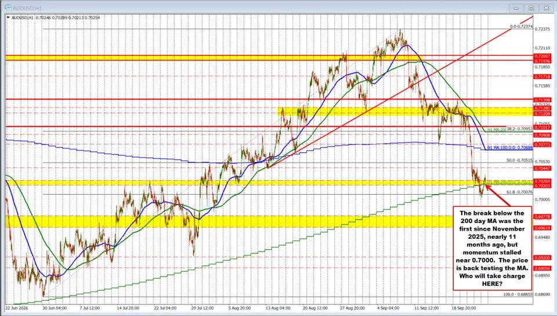Click the 61.8-0.70076 Fibonacci label
557x316 pixels.
point(520,192)
